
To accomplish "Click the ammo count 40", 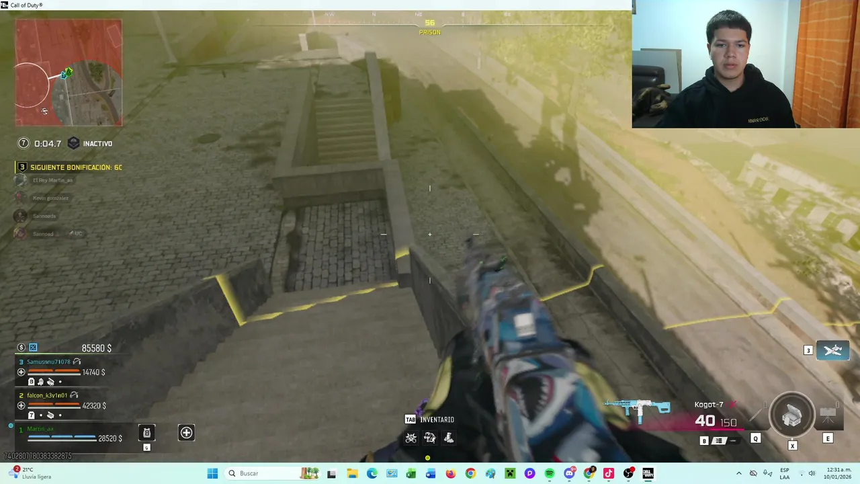I will [705, 421].
